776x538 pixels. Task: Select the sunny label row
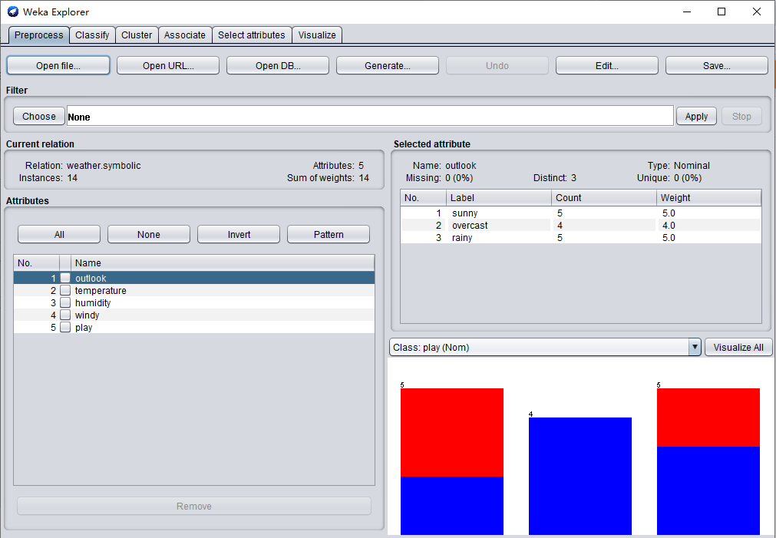tap(580, 213)
